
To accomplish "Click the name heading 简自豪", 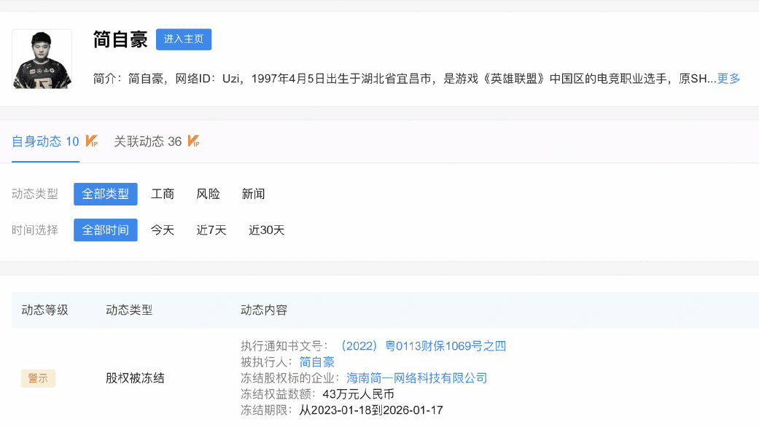I will tap(120, 39).
